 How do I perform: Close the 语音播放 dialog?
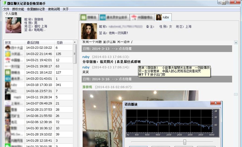215,103
